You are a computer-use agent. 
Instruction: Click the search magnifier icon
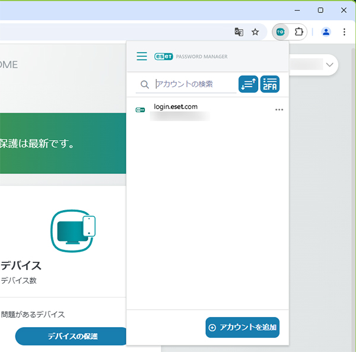(x=145, y=84)
